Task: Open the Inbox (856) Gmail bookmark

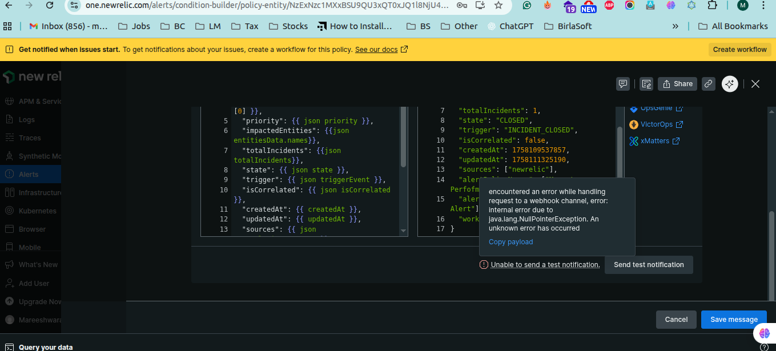Action: tap(67, 26)
